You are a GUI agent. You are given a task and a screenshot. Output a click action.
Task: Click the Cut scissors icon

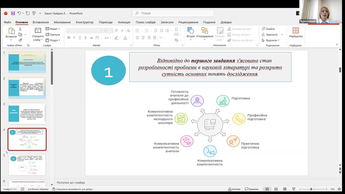coord(20,29)
